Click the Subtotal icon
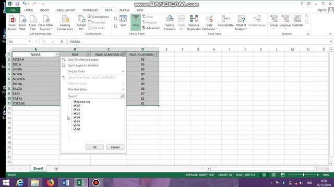Image resolution: width=334 pixels, height=187 pixels. click(297, 21)
